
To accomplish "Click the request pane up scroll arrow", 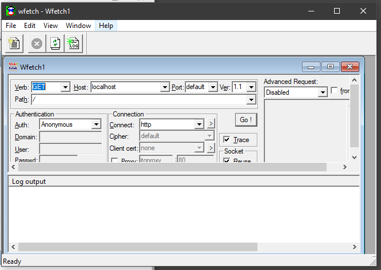I will tap(354, 80).
